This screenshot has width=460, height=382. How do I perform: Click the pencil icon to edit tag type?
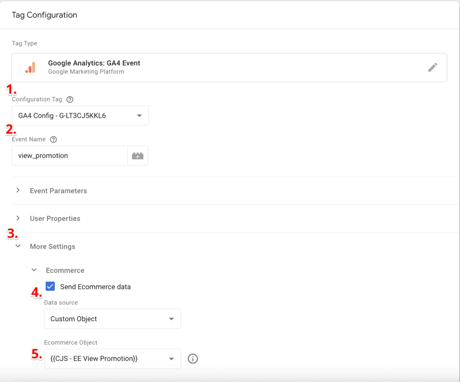[x=432, y=67]
